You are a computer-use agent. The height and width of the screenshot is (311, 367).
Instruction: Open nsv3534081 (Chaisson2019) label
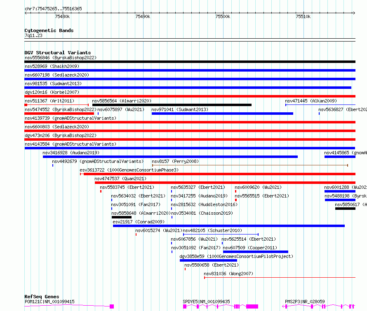pyautogui.click(x=202, y=213)
